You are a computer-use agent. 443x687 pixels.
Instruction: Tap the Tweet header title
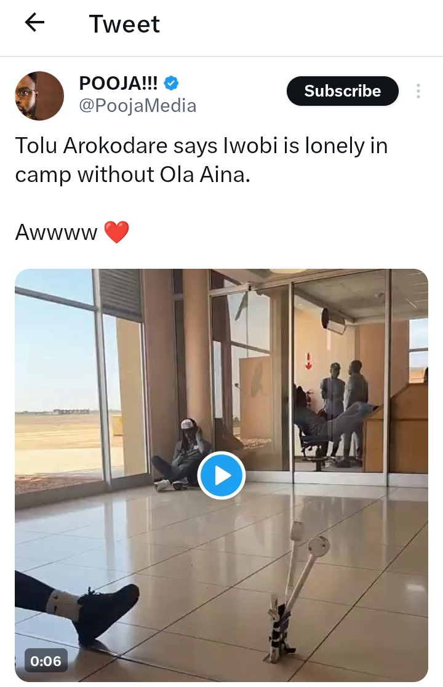click(x=124, y=23)
